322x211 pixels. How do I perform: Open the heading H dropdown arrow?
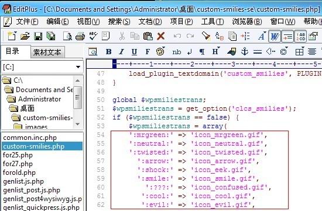[218, 48]
